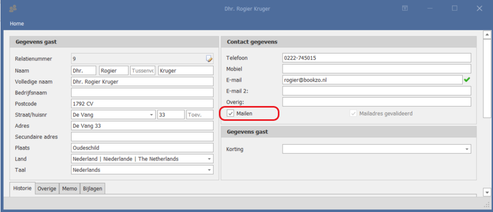This screenshot has height=212, width=493.
Task: Click the left Gegevens gast heading
Action: coord(36,42)
